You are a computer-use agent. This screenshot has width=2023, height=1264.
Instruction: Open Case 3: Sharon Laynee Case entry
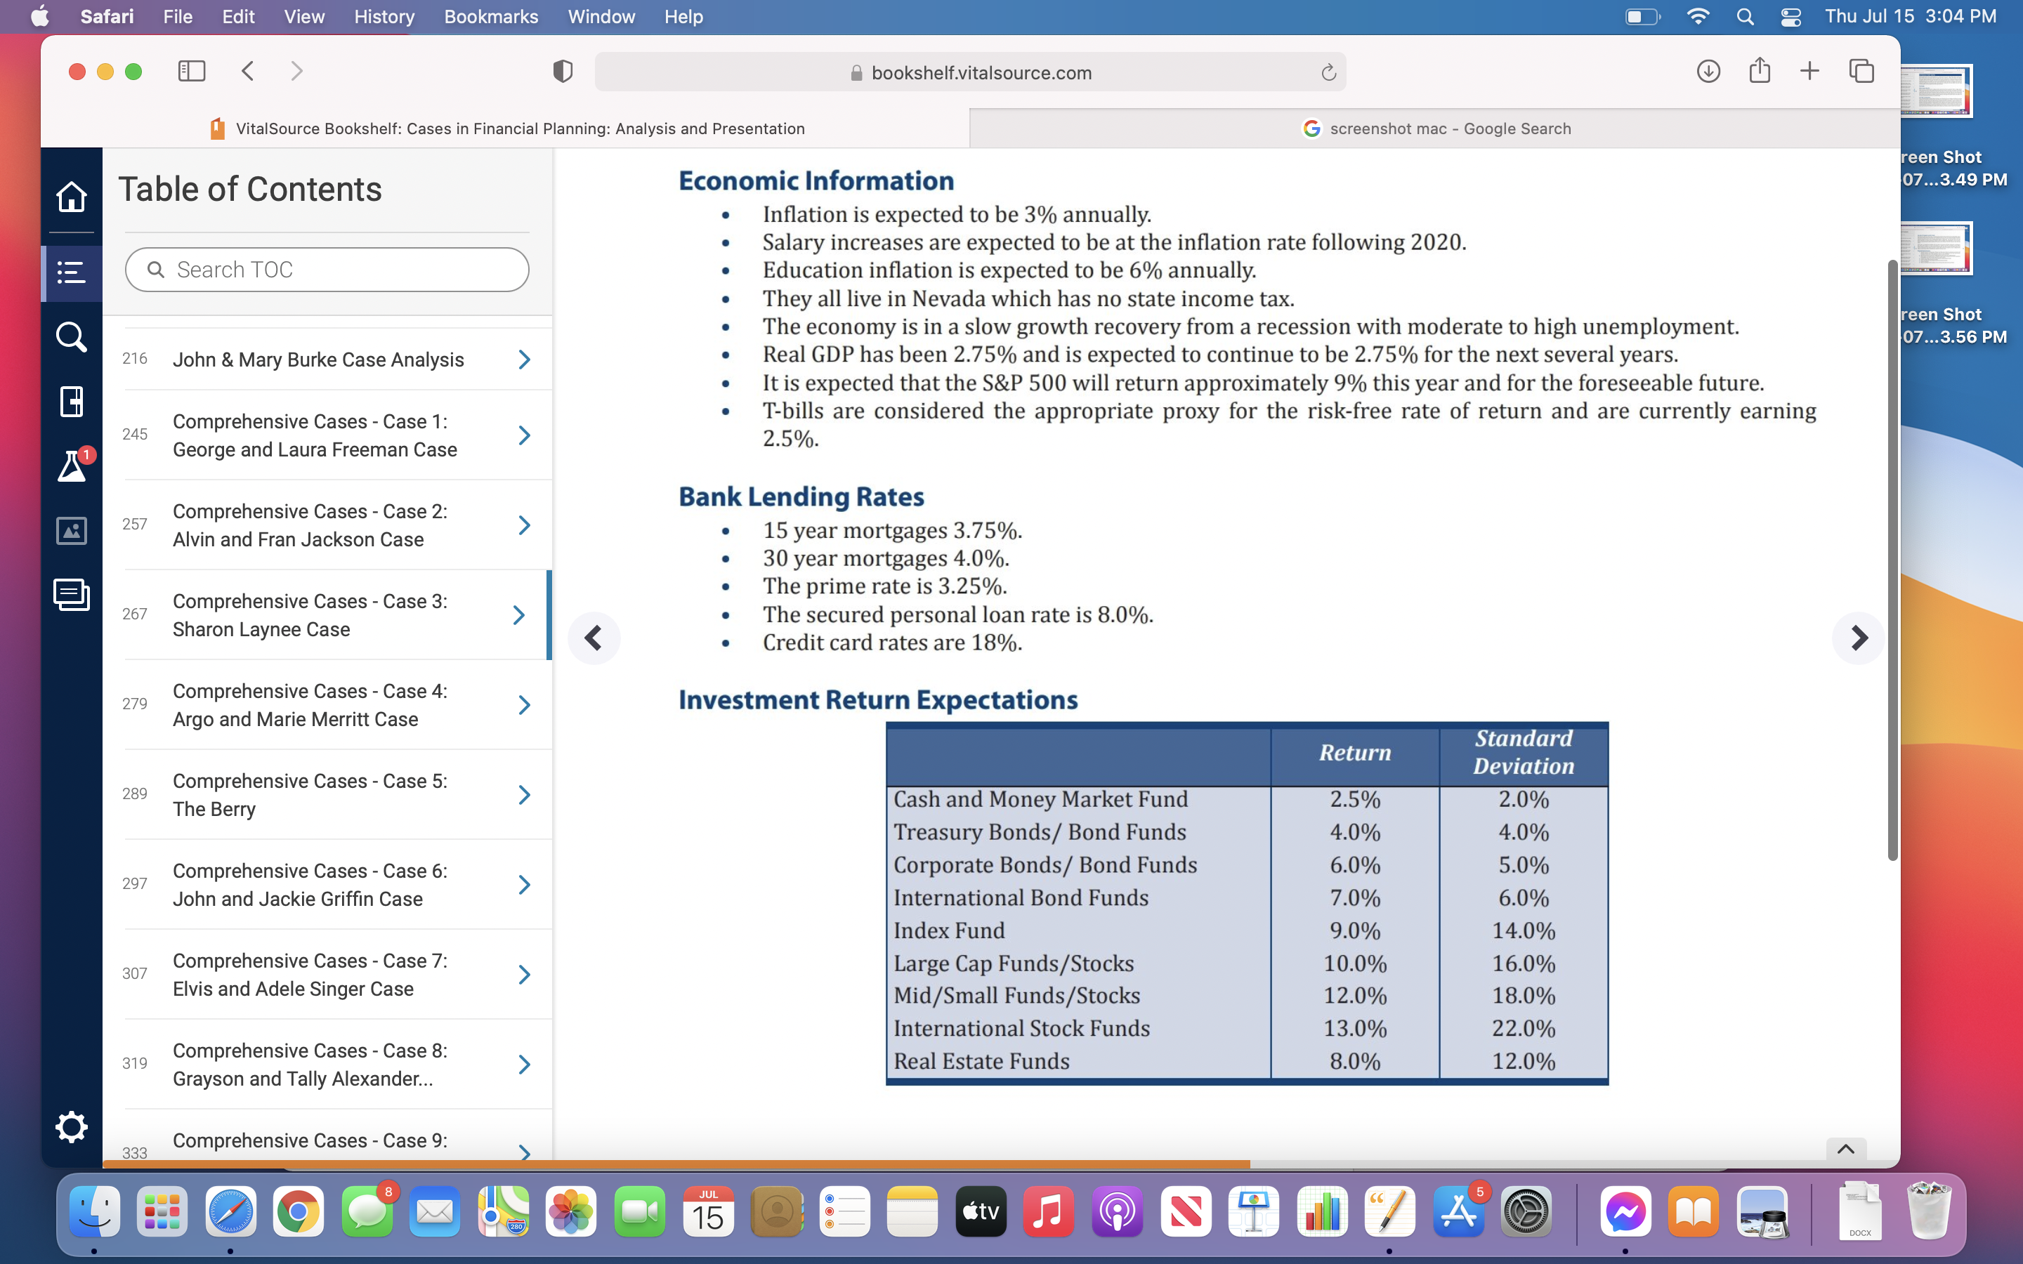309,615
